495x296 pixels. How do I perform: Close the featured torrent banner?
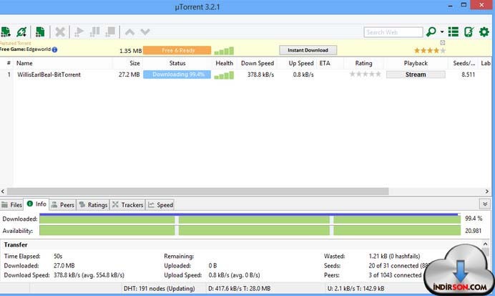click(443, 43)
